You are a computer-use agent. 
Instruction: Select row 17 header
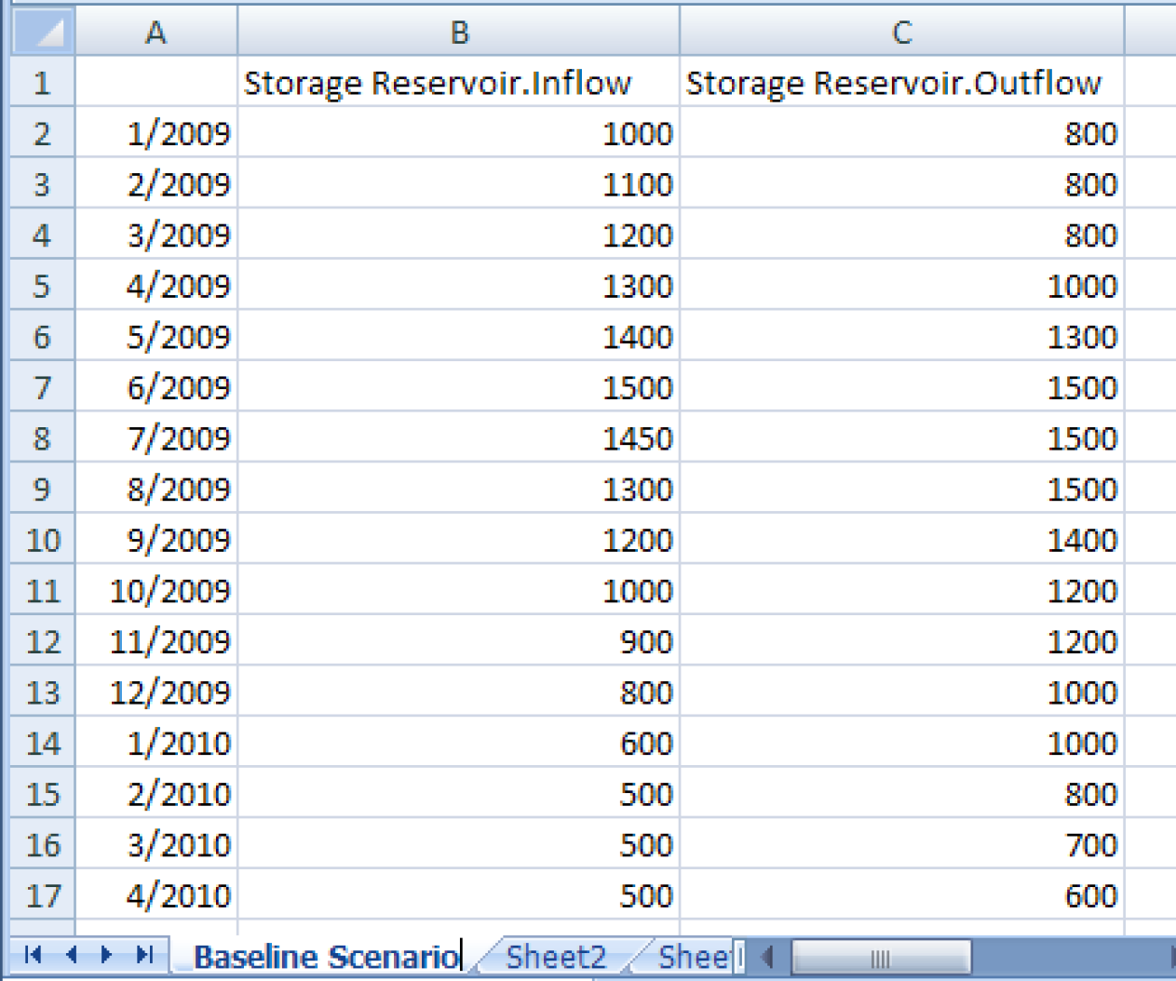[x=43, y=895]
